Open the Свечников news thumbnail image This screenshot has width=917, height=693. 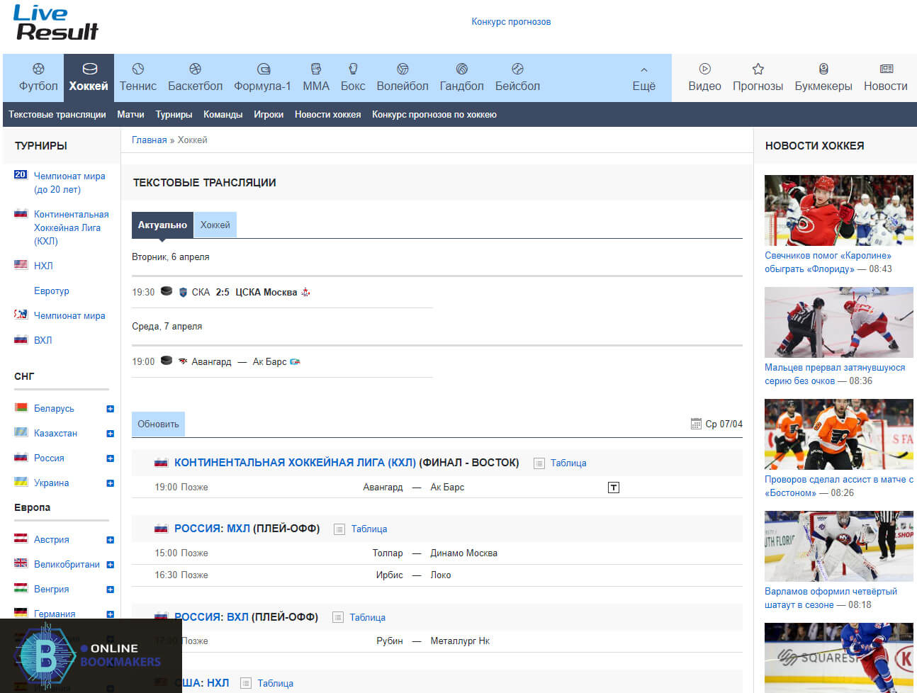pyautogui.click(x=839, y=210)
